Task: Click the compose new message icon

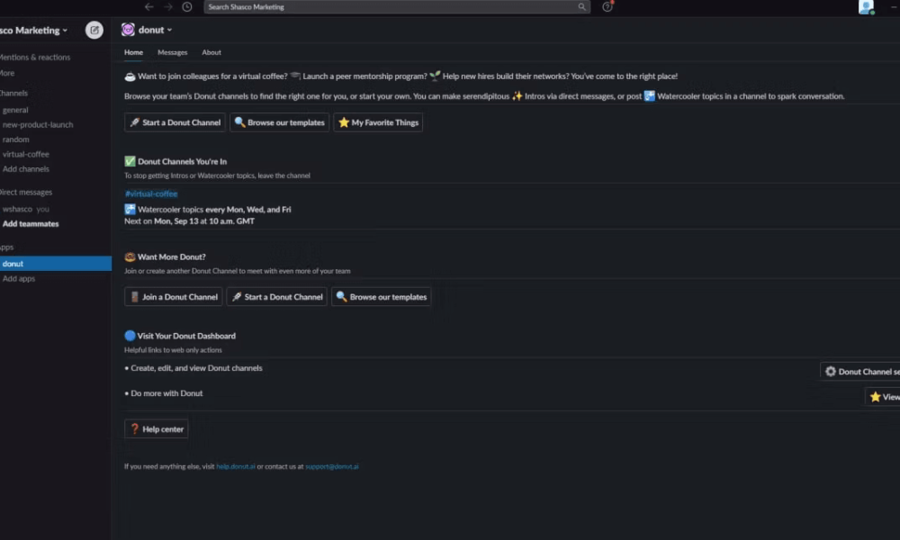Action: (94, 30)
